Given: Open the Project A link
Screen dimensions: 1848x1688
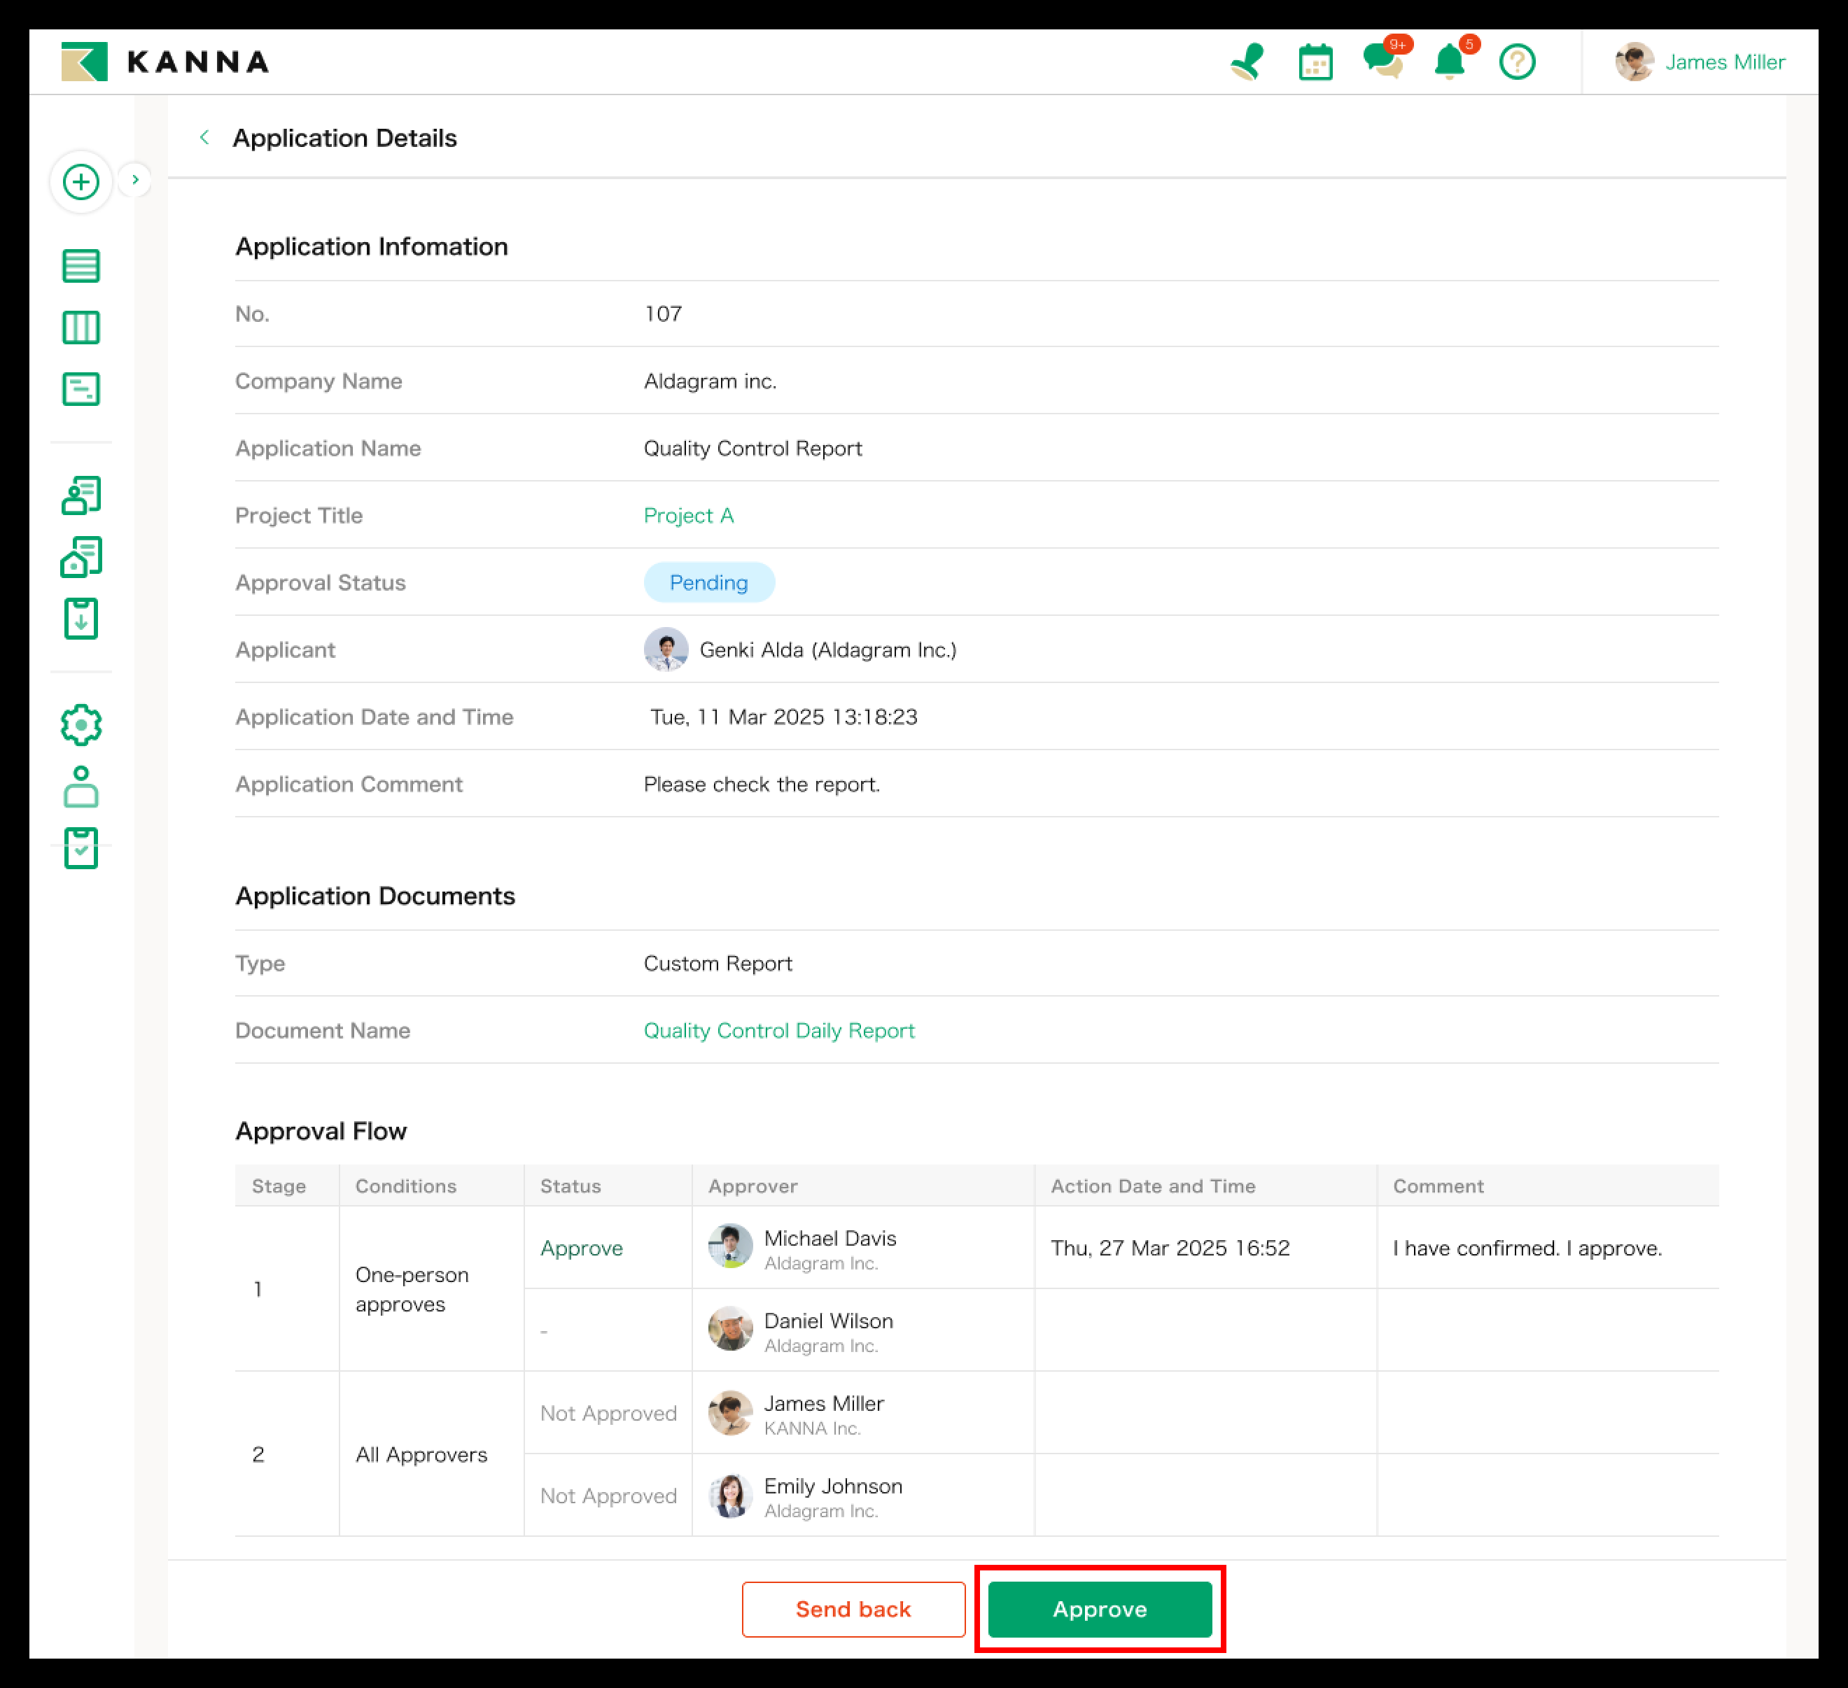Looking at the screenshot, I should [x=688, y=516].
